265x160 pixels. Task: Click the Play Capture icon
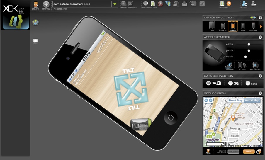pyautogui.click(x=255, y=66)
